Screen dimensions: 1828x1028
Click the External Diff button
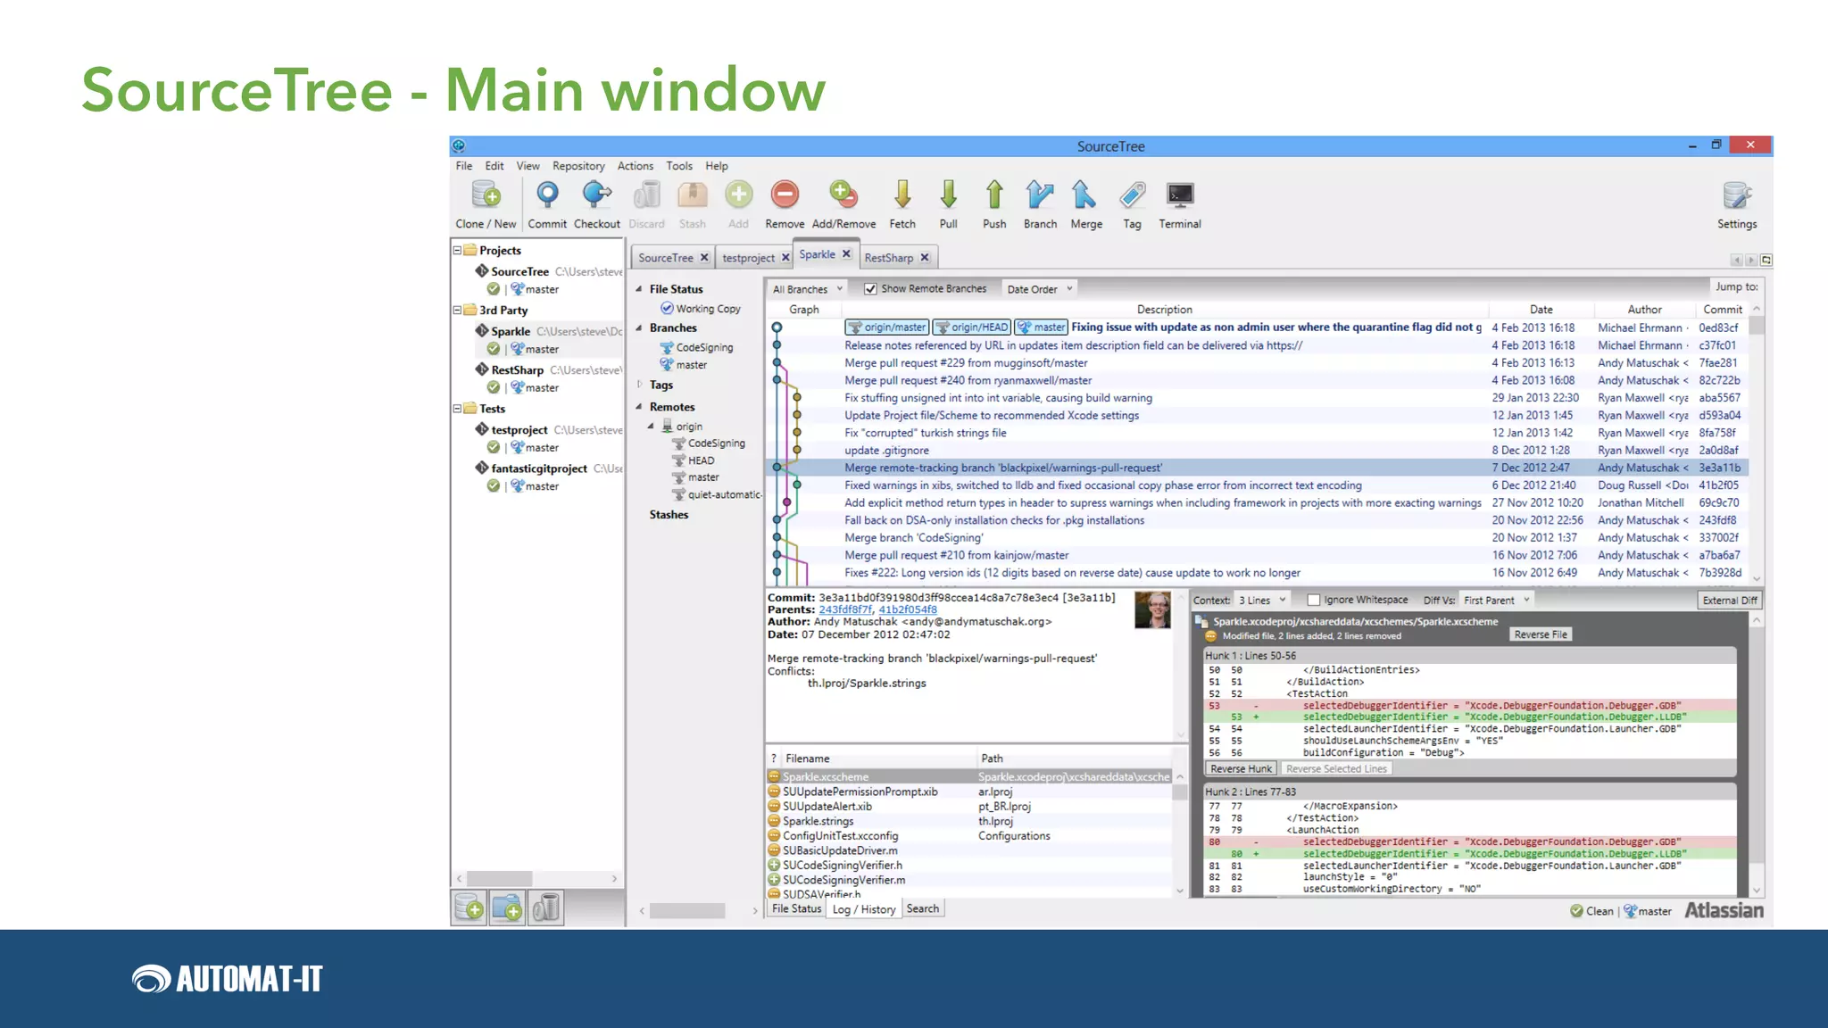click(x=1730, y=601)
